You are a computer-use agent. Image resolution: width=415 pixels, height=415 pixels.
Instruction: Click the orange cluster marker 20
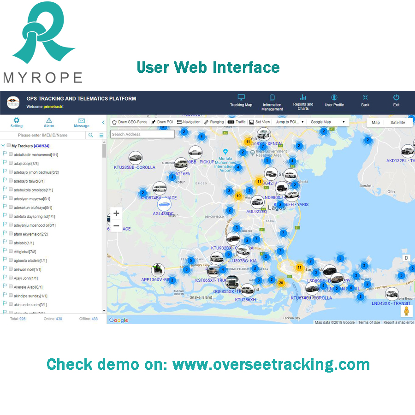pos(281,283)
